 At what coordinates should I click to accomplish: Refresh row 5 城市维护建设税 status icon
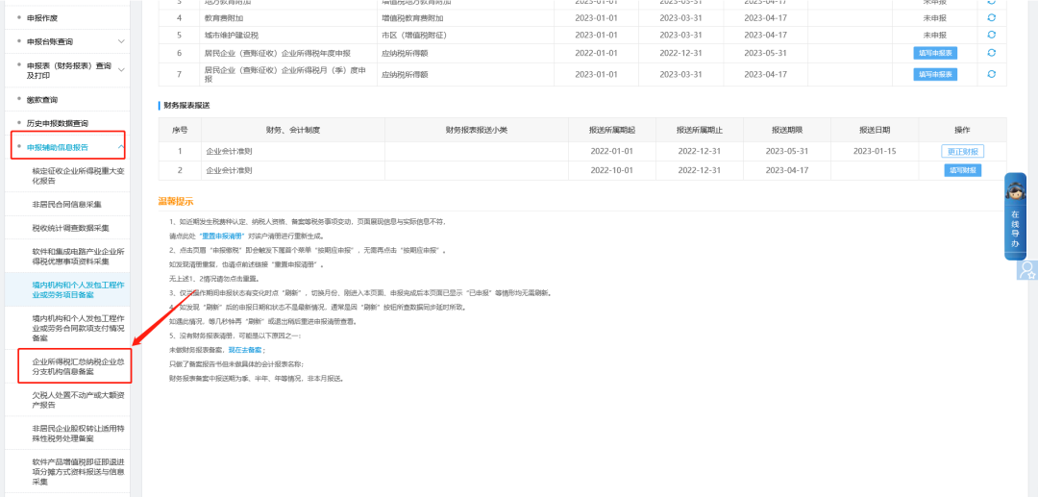point(991,35)
